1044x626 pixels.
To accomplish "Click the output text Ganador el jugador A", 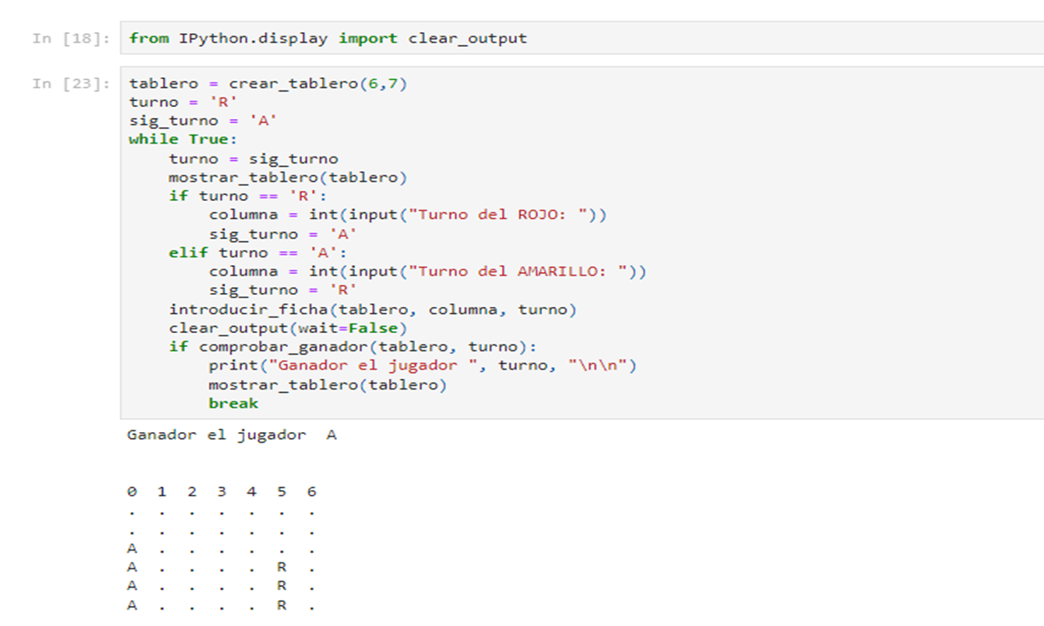I will 231,435.
